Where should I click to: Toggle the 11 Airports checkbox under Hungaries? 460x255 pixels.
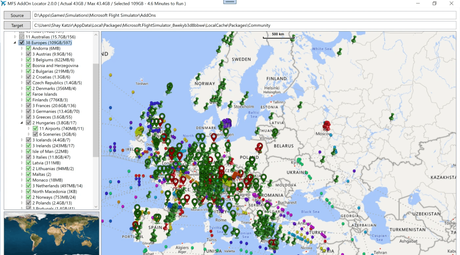(x=35, y=129)
